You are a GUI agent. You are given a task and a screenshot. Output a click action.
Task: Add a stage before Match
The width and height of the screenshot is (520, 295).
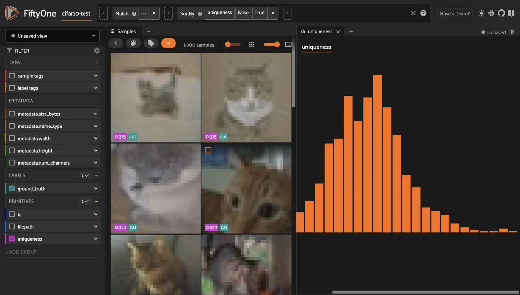click(x=103, y=13)
